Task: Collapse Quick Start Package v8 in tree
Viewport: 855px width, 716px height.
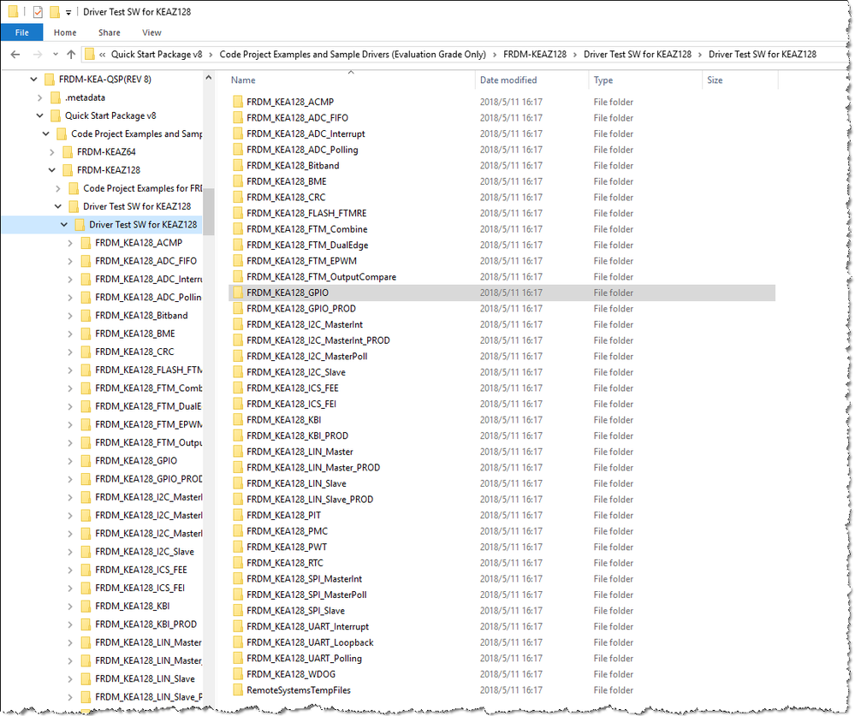Action: [40, 115]
